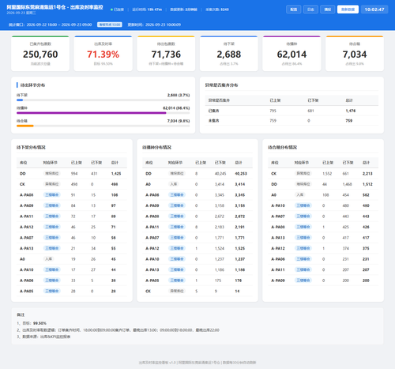
Task: Click the 1,552 cell in the CK row
Action: coord(327,174)
